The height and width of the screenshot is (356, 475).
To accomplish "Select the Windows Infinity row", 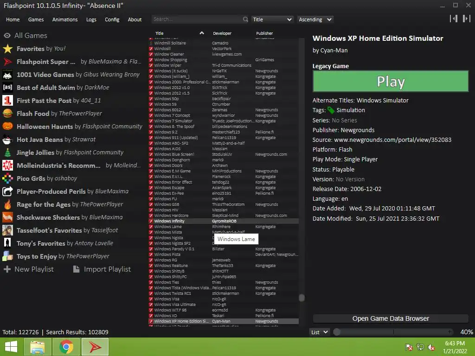I will [224, 221].
